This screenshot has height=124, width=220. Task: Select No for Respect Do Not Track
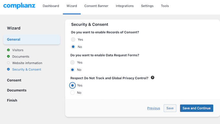click(x=72, y=93)
